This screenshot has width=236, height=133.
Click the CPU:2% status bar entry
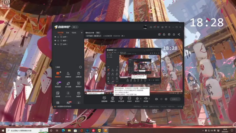[163, 106]
